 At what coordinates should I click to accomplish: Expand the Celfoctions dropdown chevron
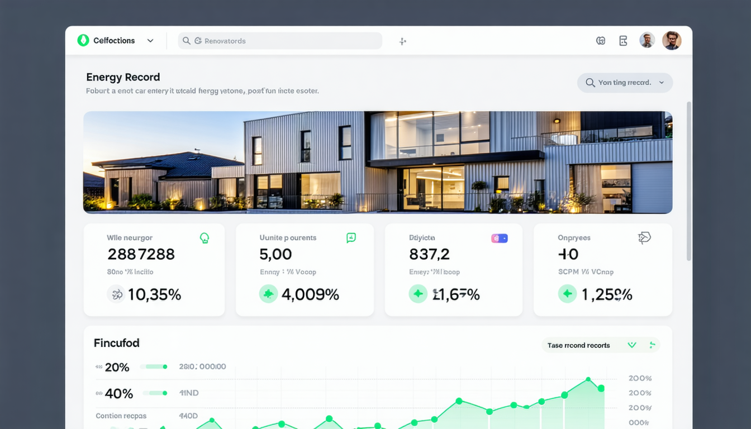pyautogui.click(x=150, y=41)
